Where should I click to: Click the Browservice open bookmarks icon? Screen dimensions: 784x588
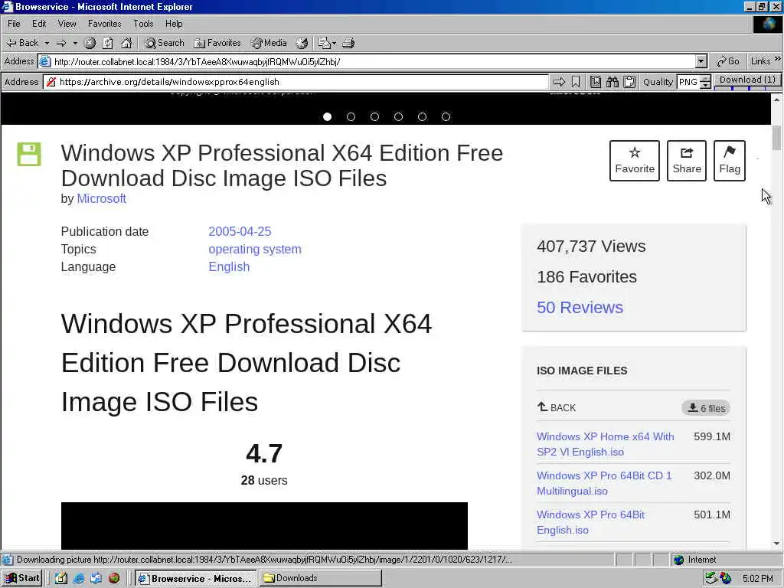[x=596, y=82]
